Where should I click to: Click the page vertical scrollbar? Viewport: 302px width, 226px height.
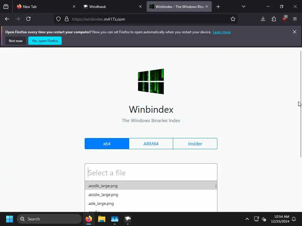301,104
